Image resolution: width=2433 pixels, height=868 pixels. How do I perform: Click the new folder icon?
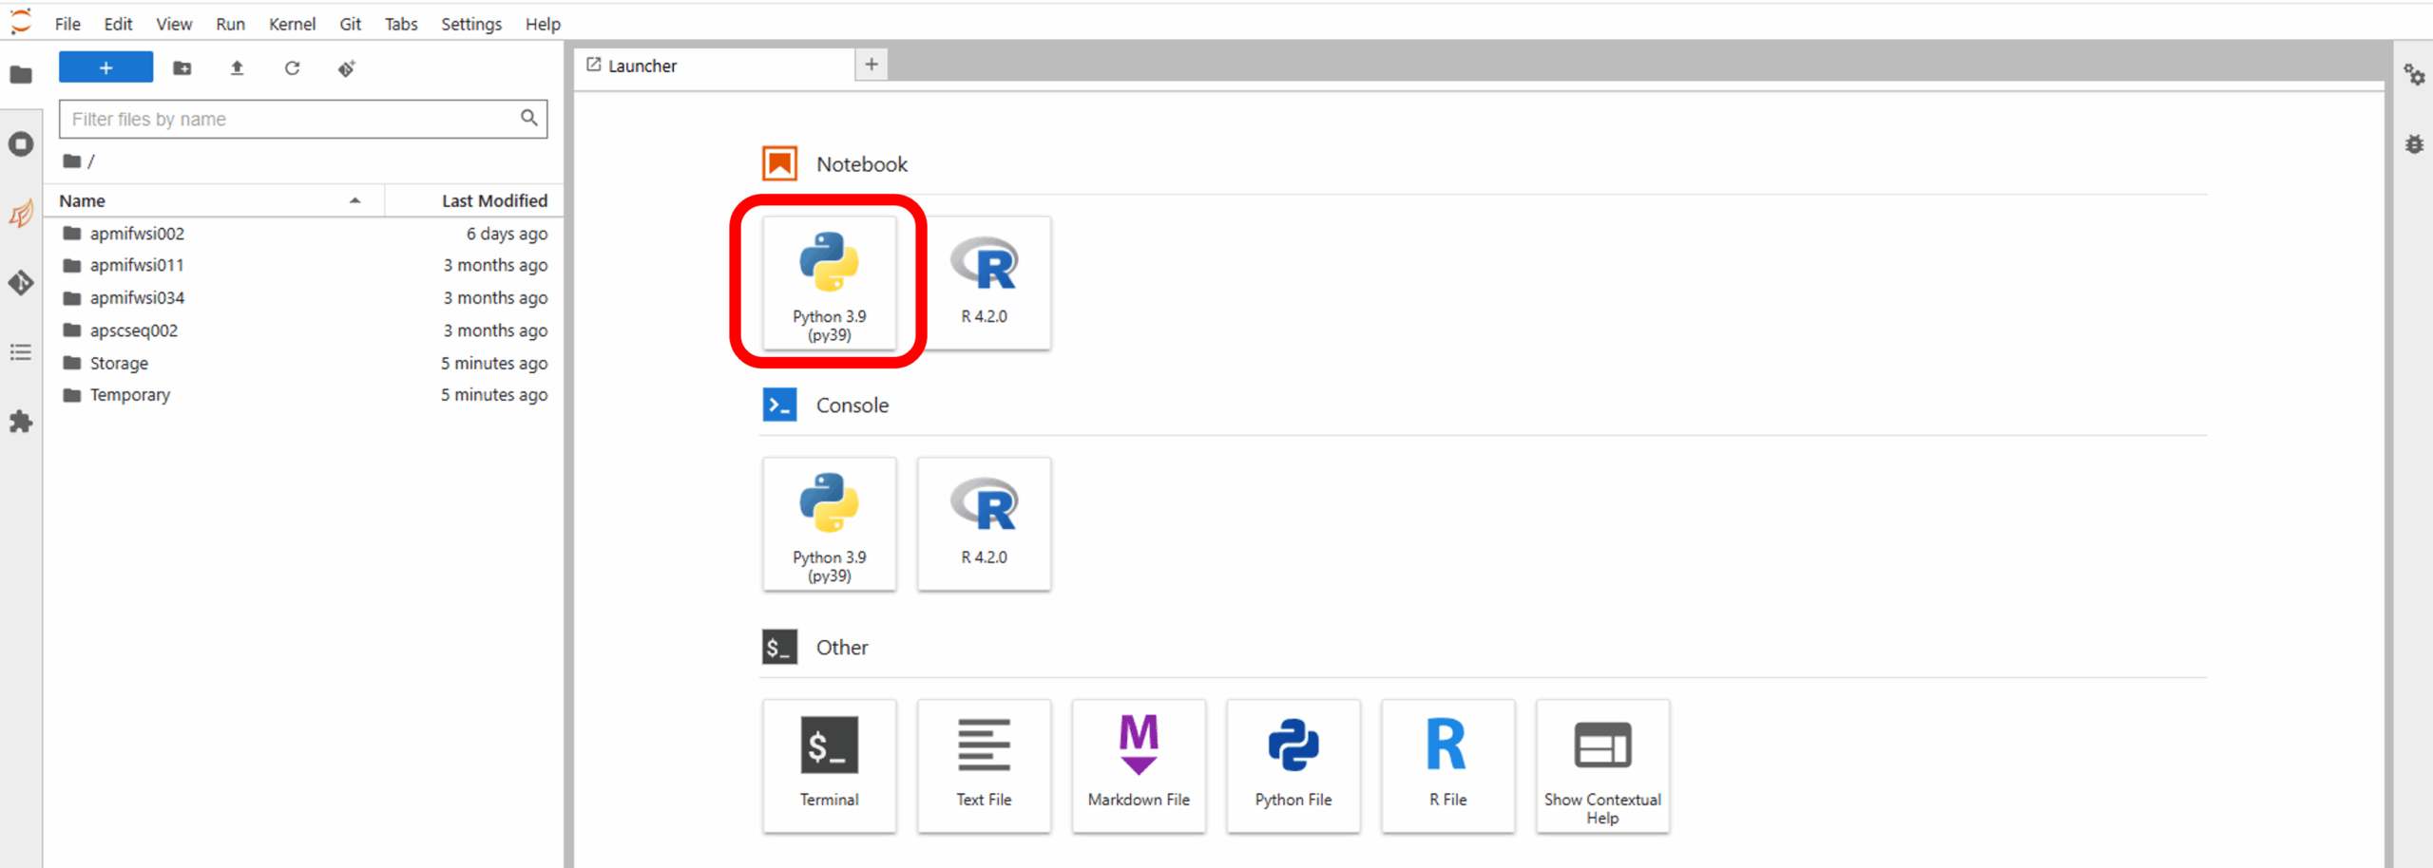click(x=182, y=68)
